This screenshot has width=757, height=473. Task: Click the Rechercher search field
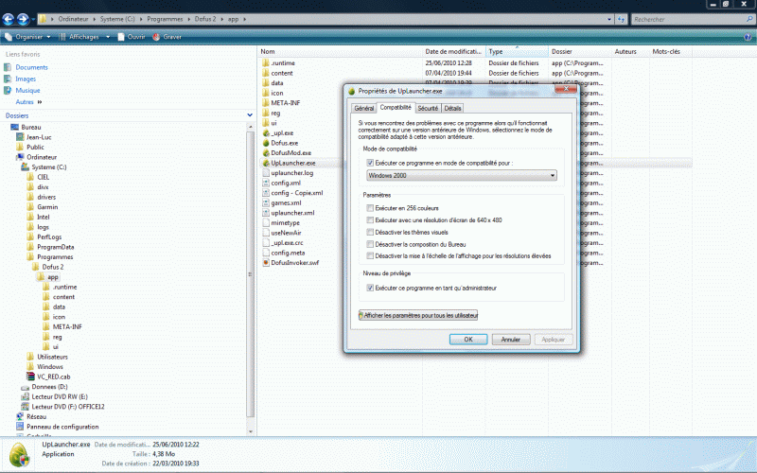click(x=688, y=19)
